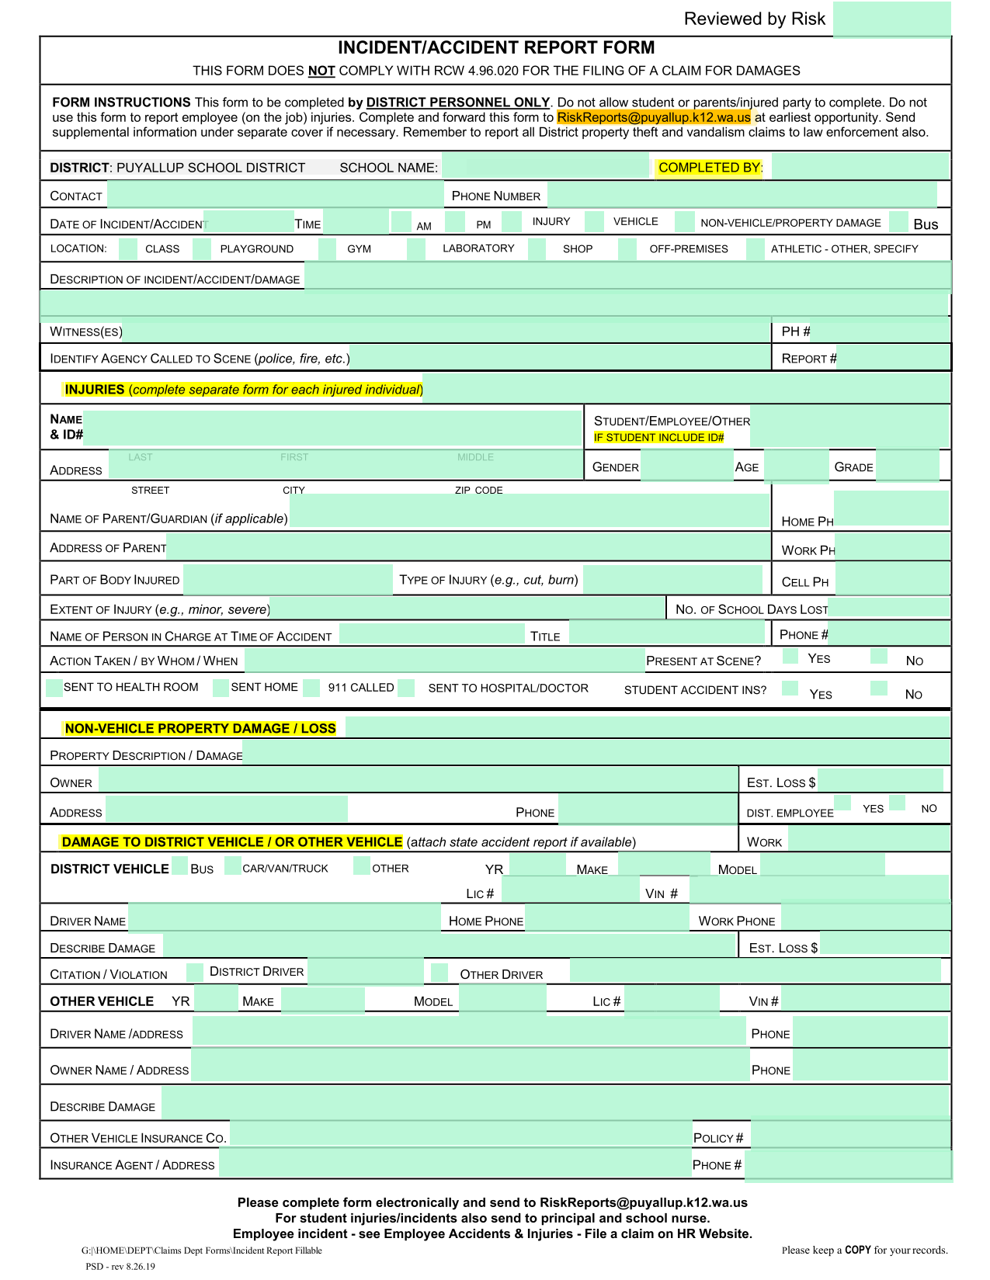
Task: Check the 911 Called box
Action: (x=311, y=687)
